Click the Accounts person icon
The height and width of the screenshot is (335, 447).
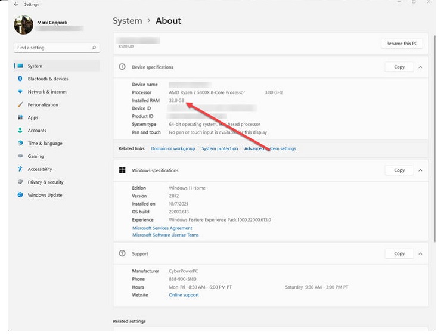(20, 131)
